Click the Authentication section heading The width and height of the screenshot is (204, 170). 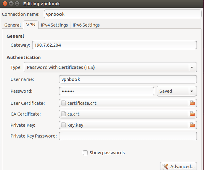click(24, 57)
